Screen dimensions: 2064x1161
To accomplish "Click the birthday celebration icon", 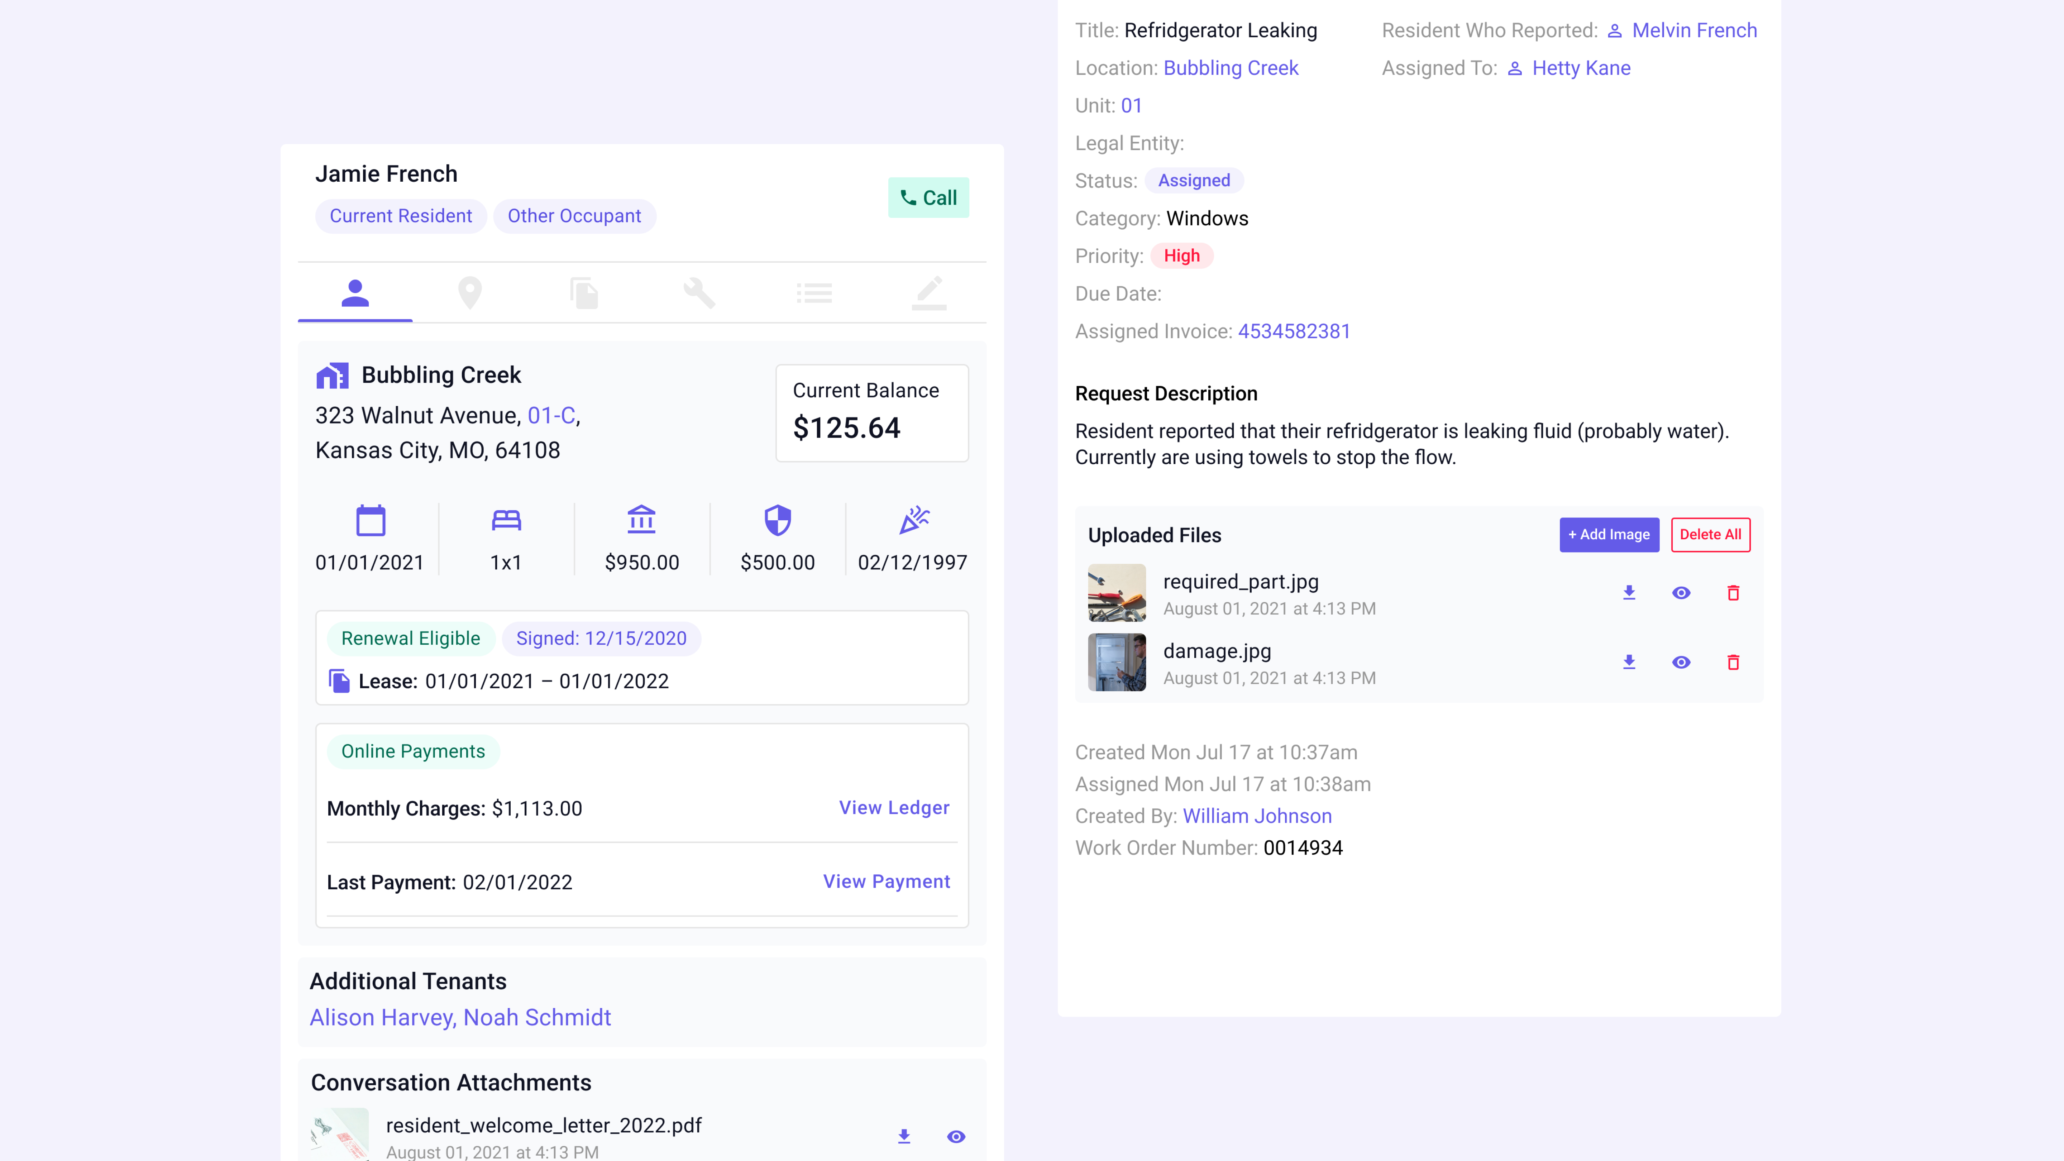I will point(913,520).
